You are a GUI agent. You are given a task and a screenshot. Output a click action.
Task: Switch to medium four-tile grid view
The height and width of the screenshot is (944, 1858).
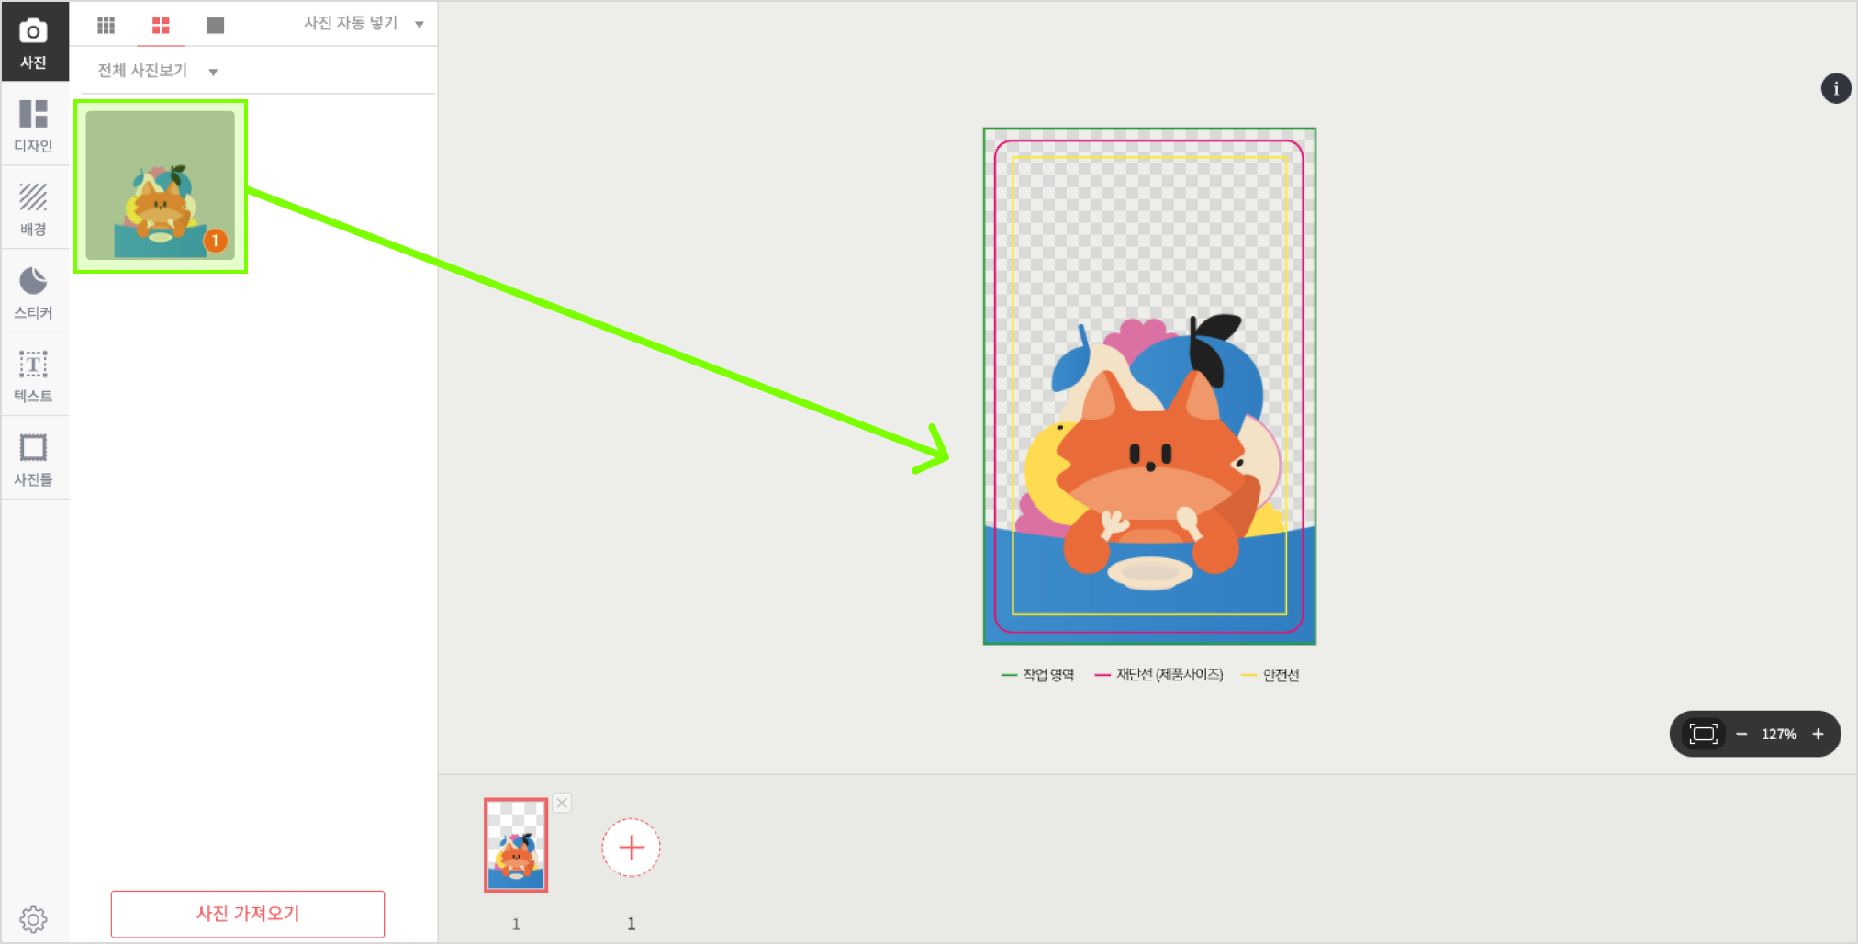161,25
